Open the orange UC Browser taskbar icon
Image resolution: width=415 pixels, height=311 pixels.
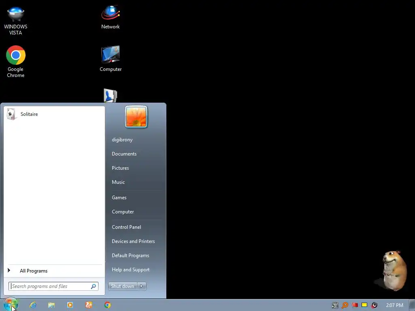click(89, 305)
